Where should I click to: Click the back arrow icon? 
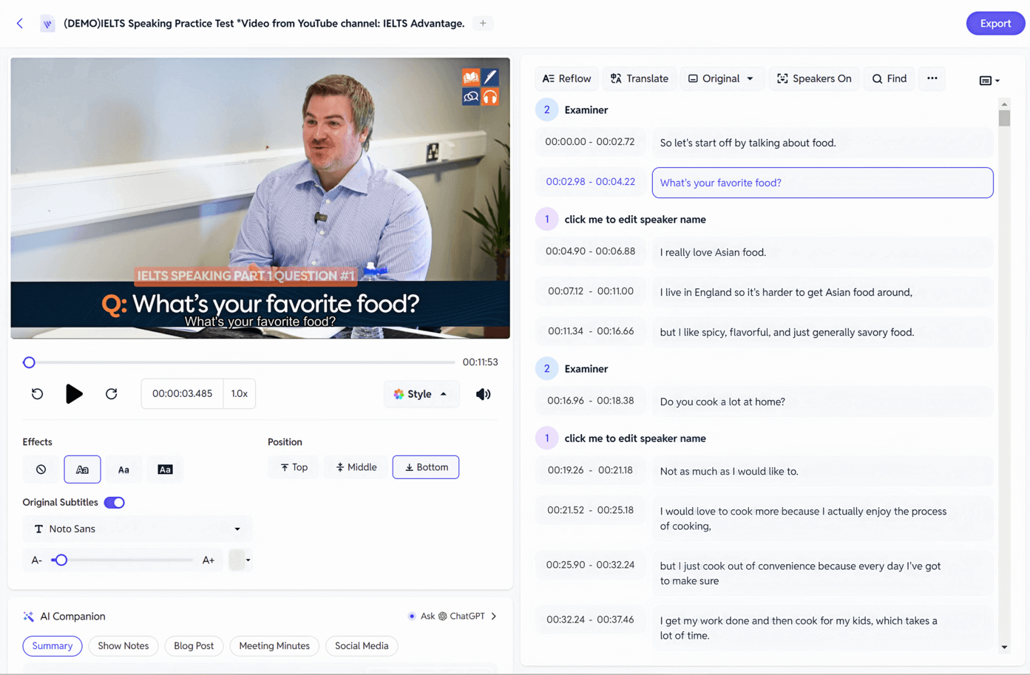(x=20, y=24)
